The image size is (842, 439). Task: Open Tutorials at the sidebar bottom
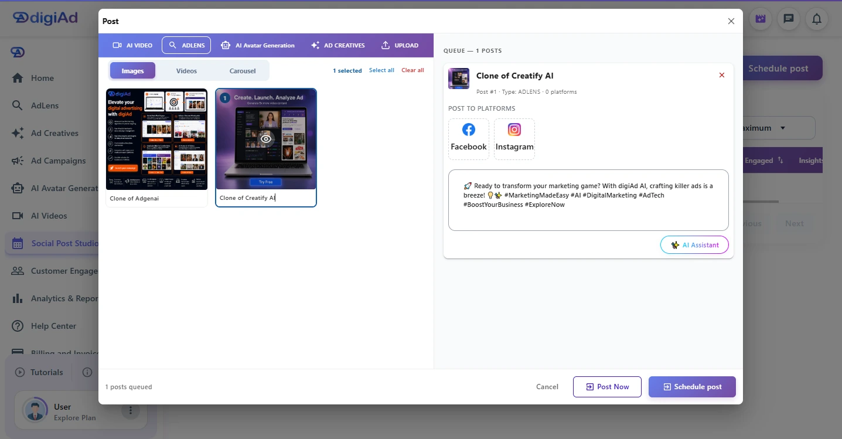pos(39,372)
